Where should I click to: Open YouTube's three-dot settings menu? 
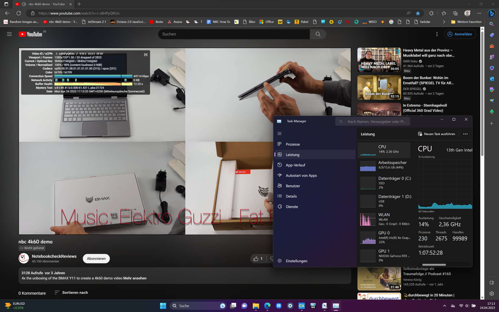pyautogui.click(x=437, y=34)
